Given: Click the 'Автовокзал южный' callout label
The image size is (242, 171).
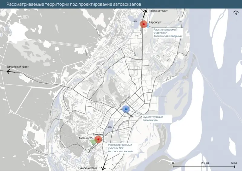Looking at the screenshot, I should click(x=122, y=148).
